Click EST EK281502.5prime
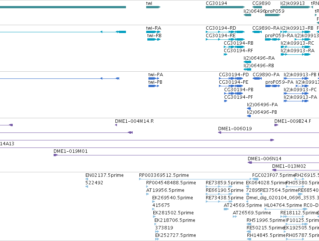The image size is (319, 241). [154, 217]
